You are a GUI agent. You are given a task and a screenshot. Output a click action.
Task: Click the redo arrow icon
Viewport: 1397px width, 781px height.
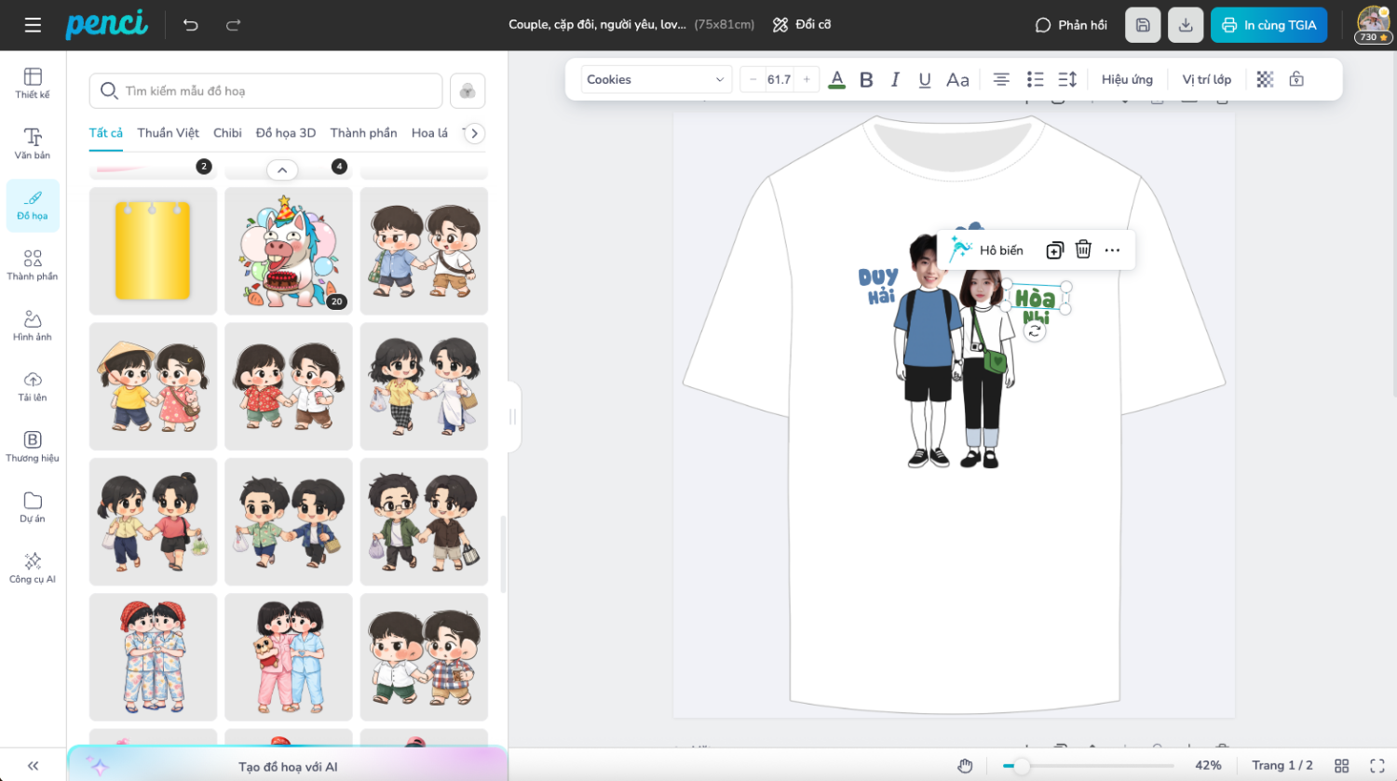[233, 25]
